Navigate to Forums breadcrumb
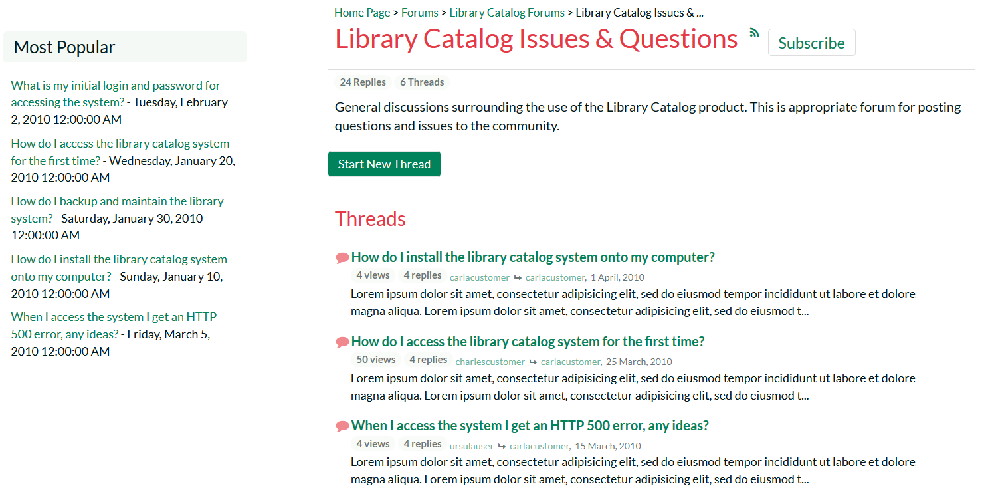 420,13
